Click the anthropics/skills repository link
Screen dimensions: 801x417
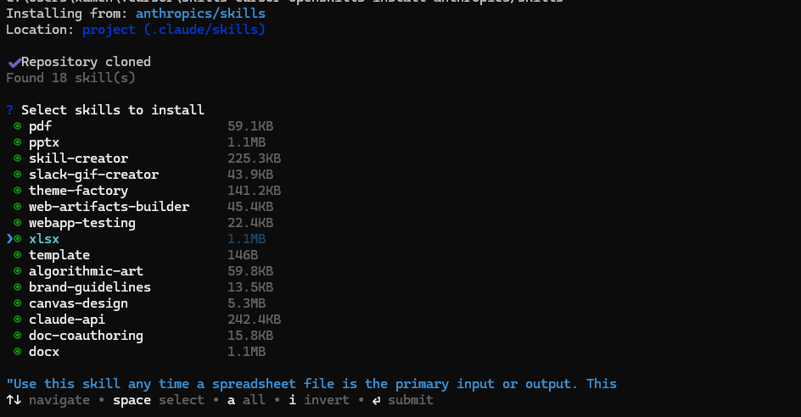(200, 14)
